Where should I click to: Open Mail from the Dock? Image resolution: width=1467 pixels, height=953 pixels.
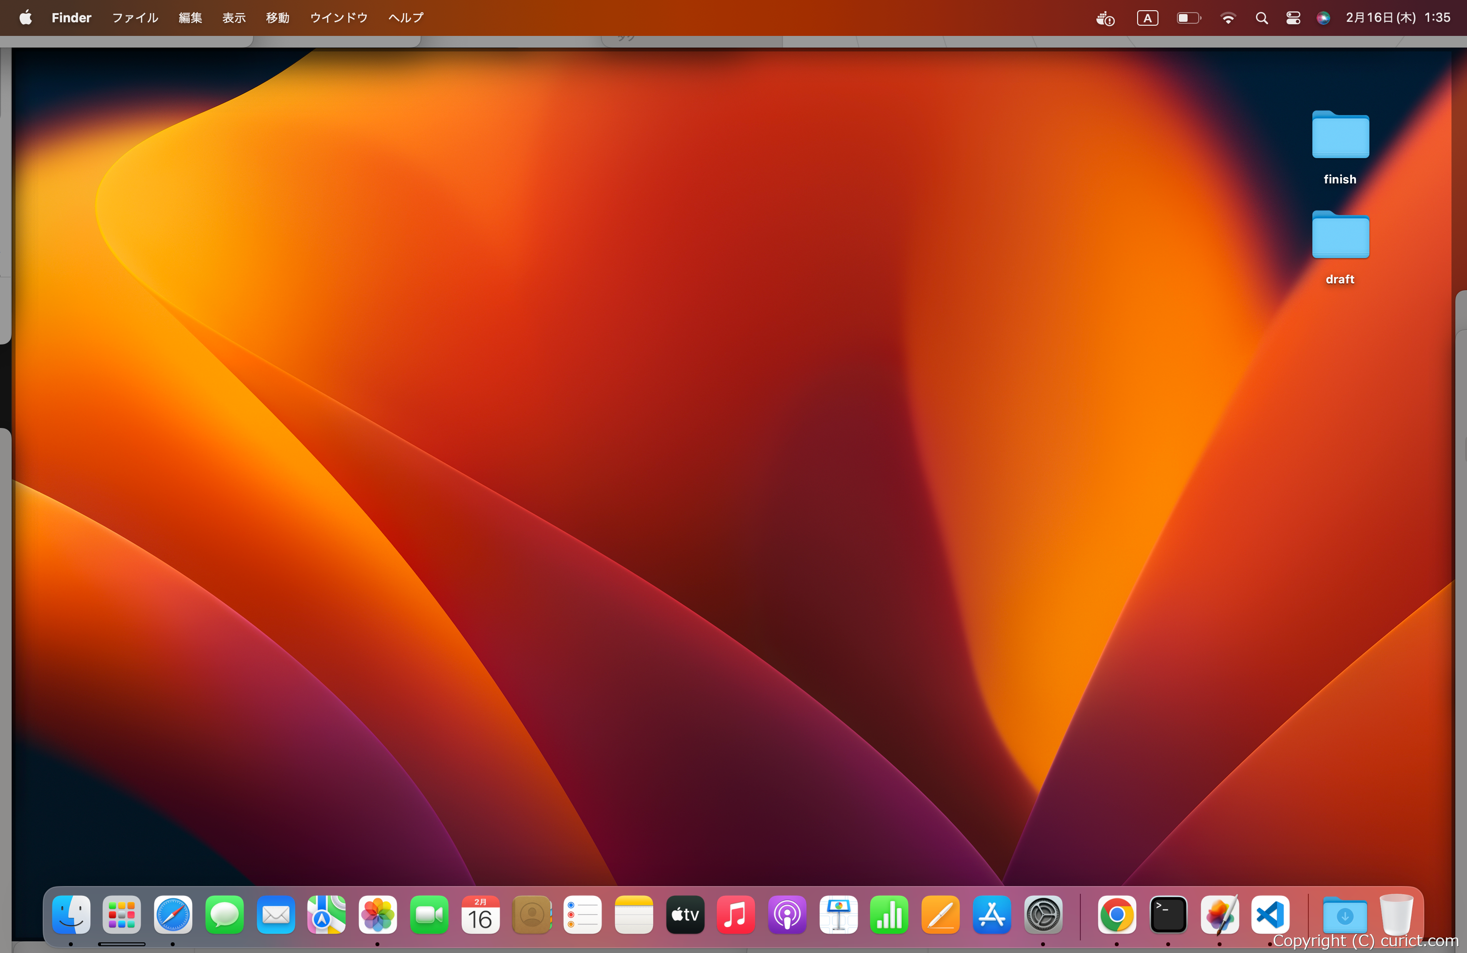pos(276,915)
